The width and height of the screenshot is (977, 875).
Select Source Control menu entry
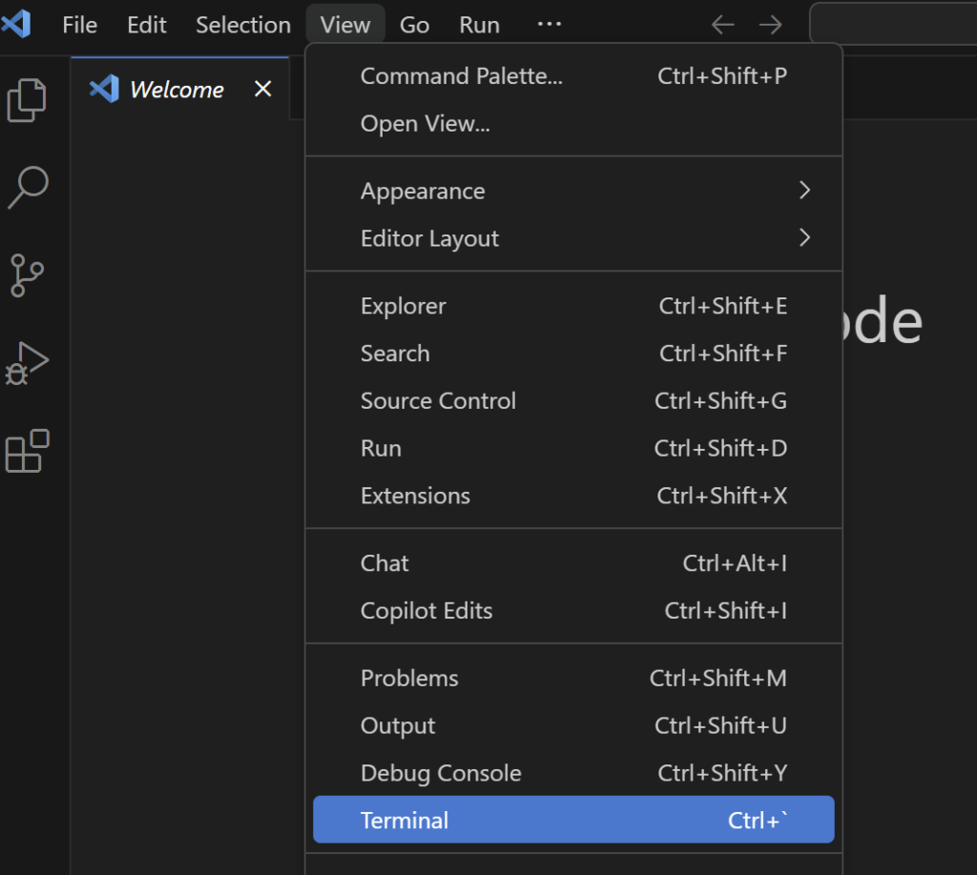point(573,400)
